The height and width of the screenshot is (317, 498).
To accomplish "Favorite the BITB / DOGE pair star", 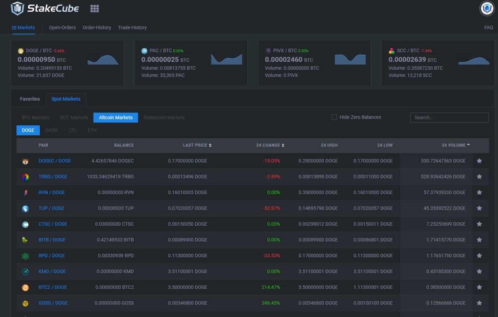I will coord(479,239).
